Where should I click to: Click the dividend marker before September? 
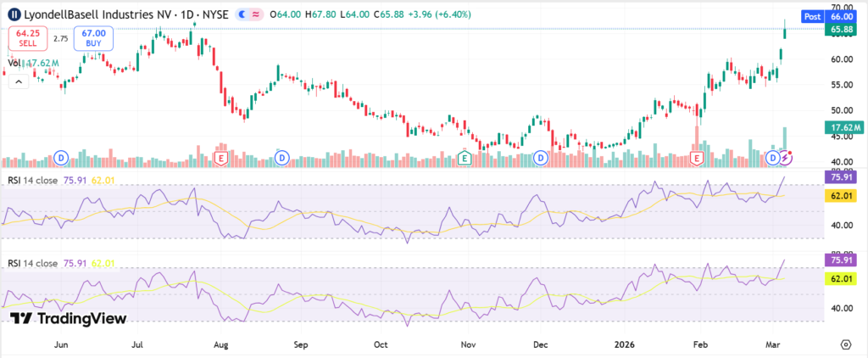coord(281,158)
